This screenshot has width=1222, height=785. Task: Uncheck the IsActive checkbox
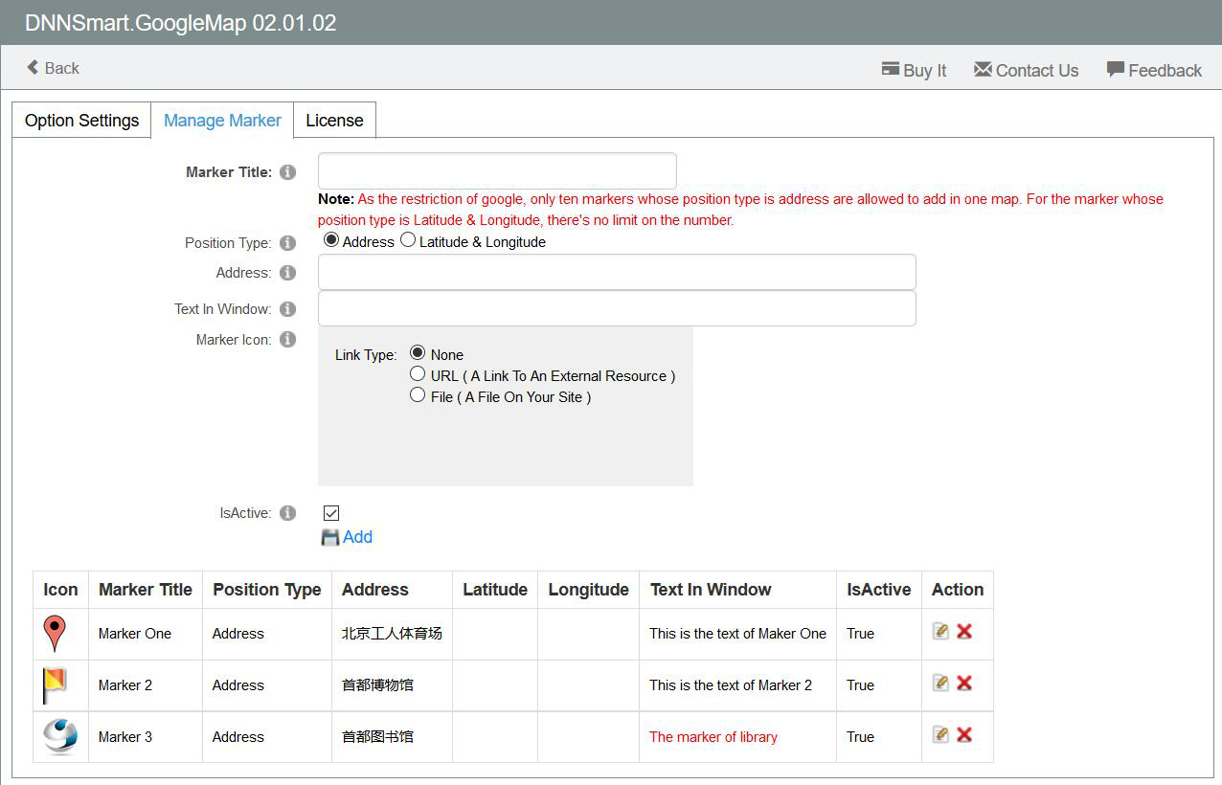click(331, 513)
